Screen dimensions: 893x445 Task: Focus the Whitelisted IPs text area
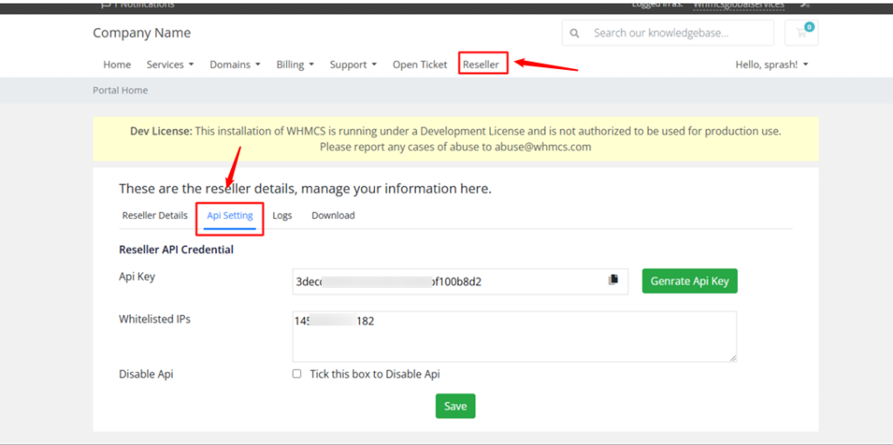[515, 336]
